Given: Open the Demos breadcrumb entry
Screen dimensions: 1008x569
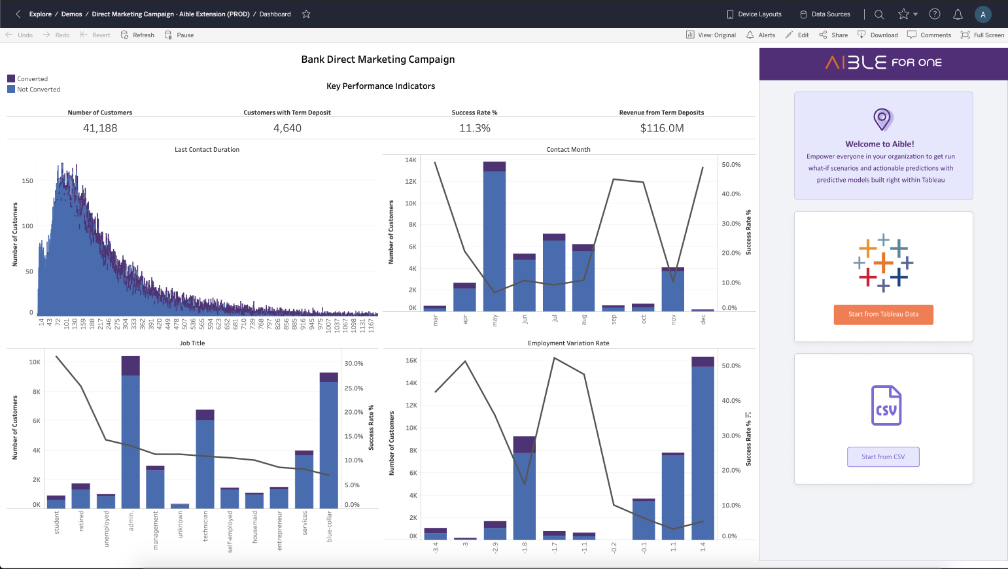Looking at the screenshot, I should (x=71, y=13).
